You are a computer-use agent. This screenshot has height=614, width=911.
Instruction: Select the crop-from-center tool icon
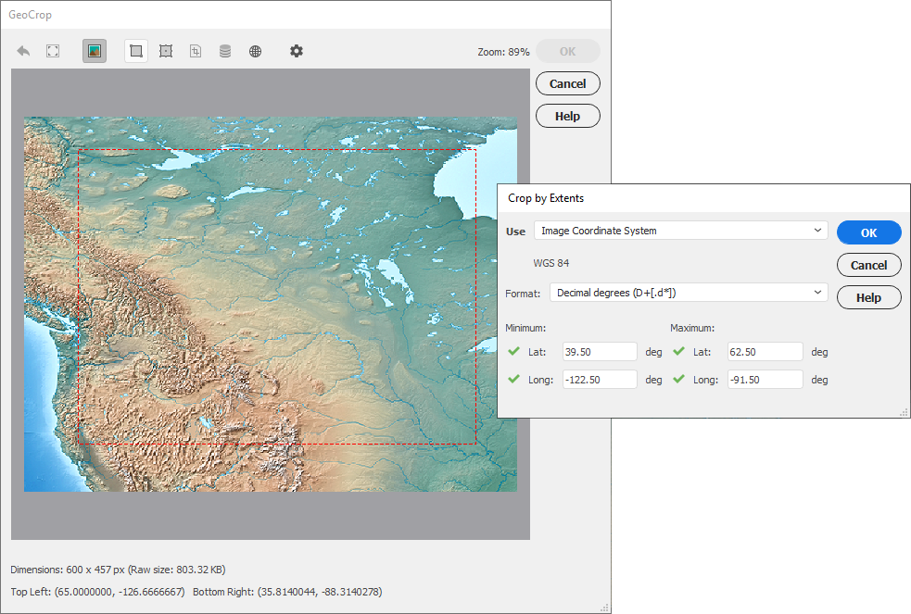coord(166,51)
